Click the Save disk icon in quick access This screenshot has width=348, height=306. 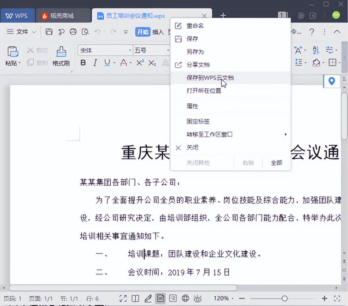point(49,31)
